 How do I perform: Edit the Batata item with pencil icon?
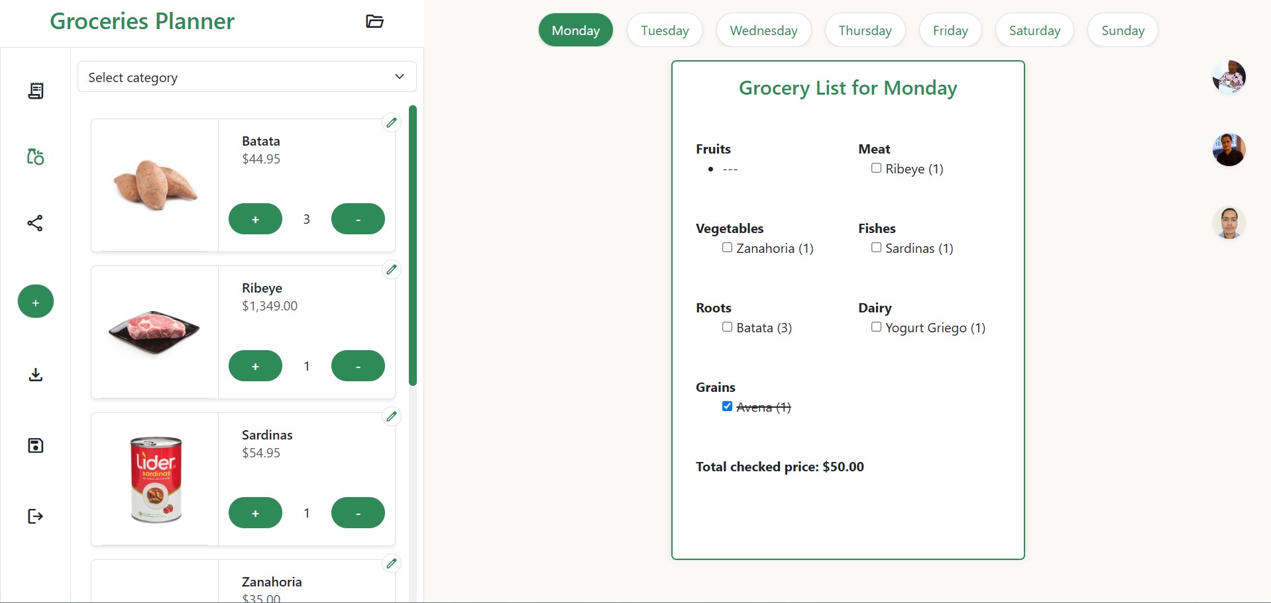pos(392,122)
